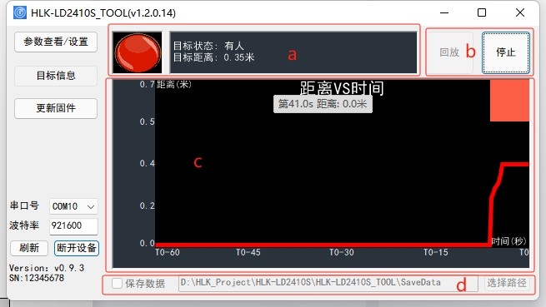Viewport: 546px width, 307px height.
Task: Click the red distance curve plateau
Action: [515, 164]
